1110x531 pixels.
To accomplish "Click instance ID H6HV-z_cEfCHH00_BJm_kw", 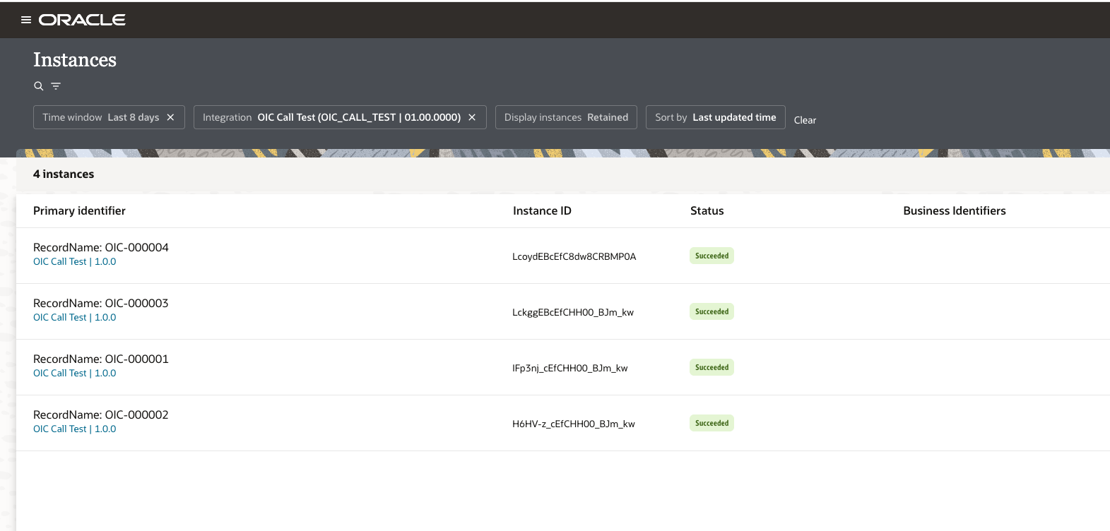I will 573,424.
